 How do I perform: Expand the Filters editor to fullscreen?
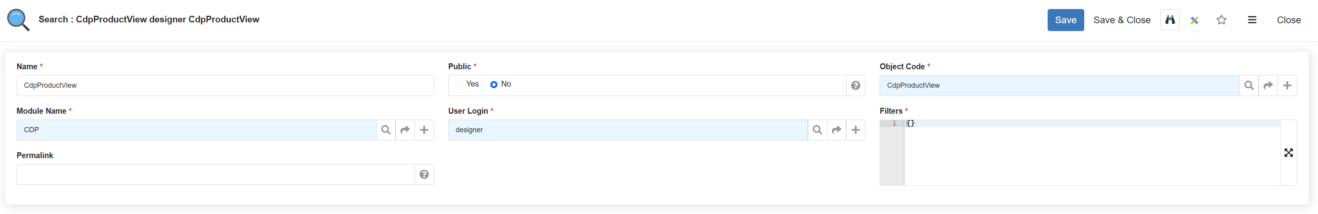point(1288,153)
